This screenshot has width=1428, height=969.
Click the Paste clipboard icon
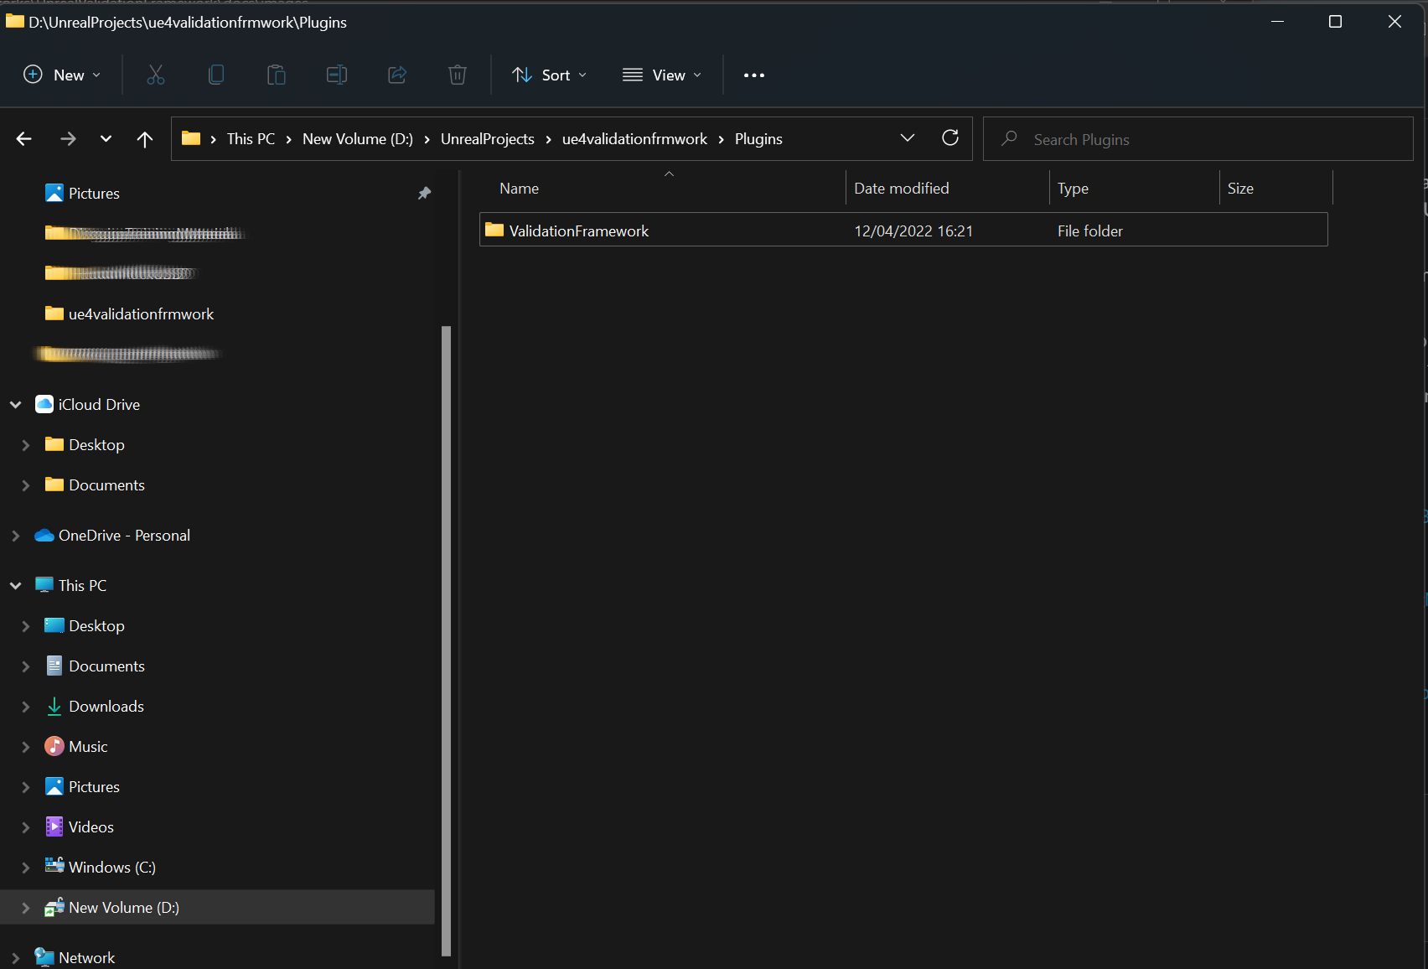click(x=277, y=75)
